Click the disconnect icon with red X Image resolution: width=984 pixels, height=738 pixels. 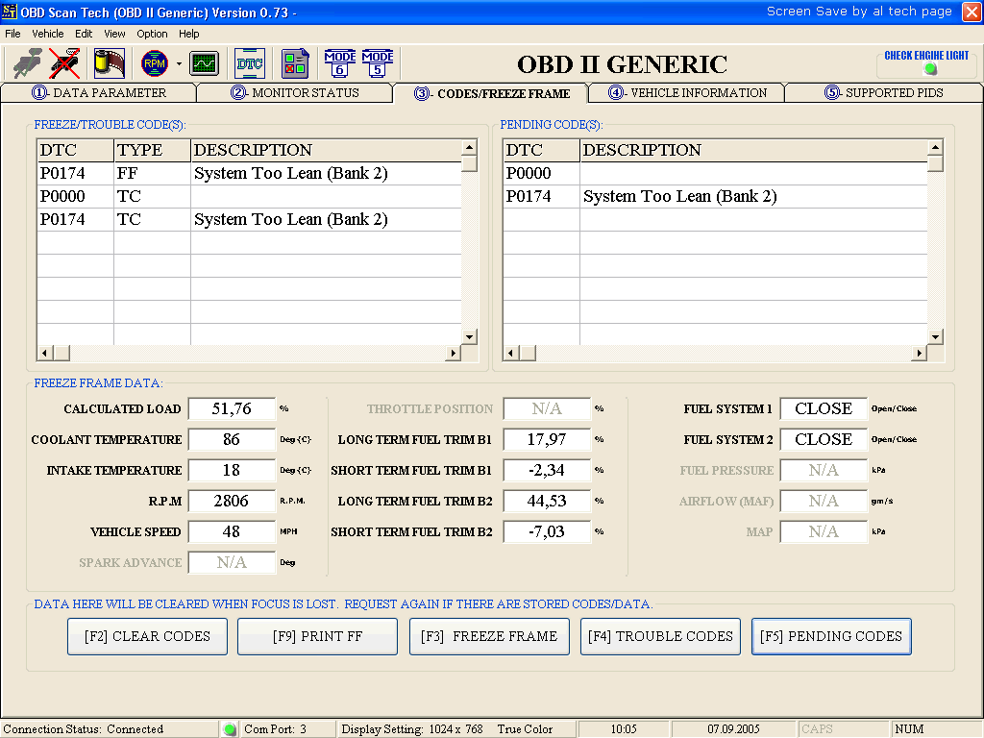pyautogui.click(x=65, y=63)
